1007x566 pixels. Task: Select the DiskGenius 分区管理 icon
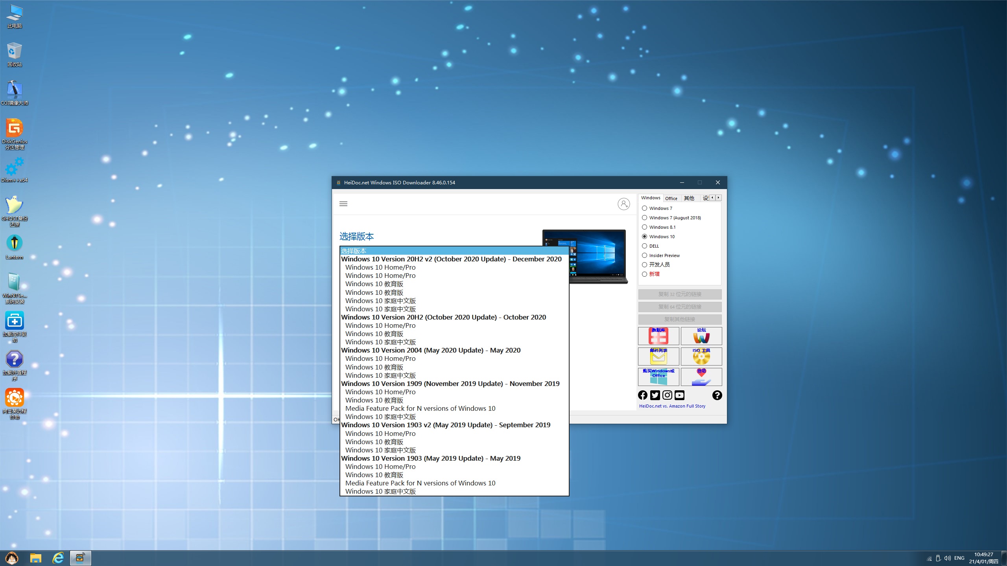click(15, 134)
